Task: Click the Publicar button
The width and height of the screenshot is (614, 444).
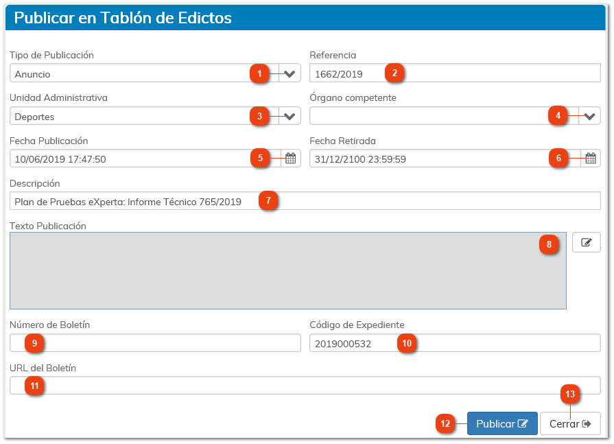Action: coord(502,423)
